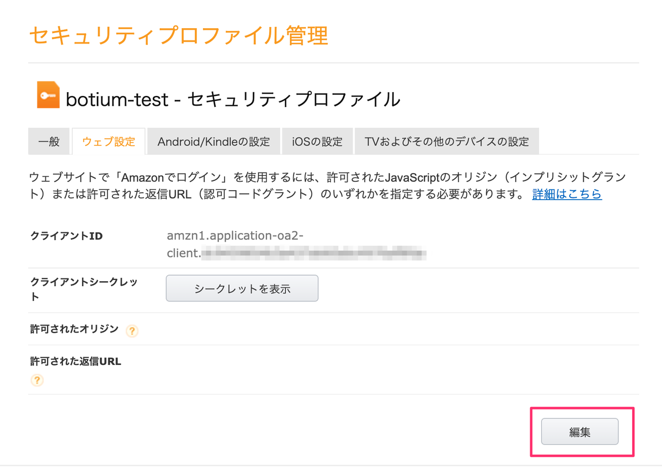Follow the 詳細はこちら link
The image size is (662, 467).
click(567, 194)
